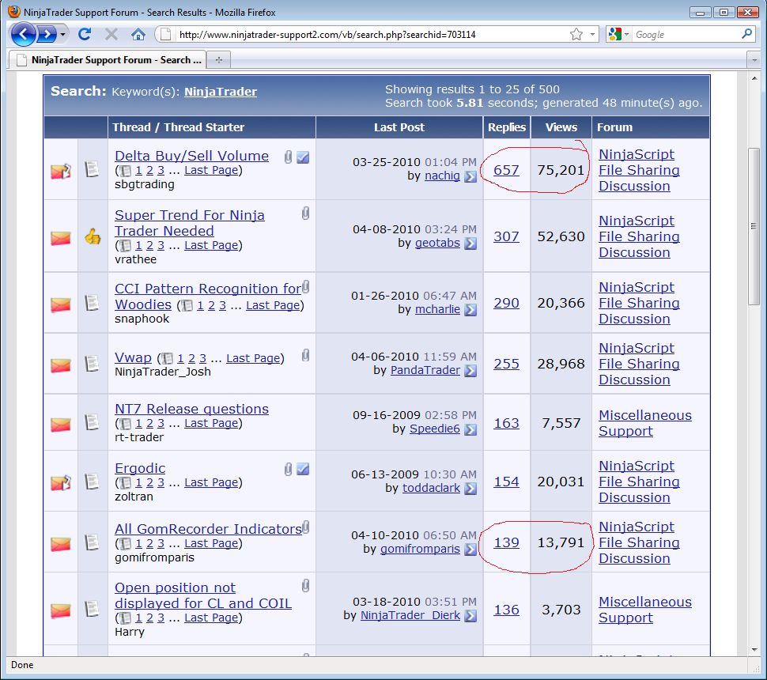Go to last post by gomifromparis
Viewport: 767px width, 680px height.
click(470, 550)
